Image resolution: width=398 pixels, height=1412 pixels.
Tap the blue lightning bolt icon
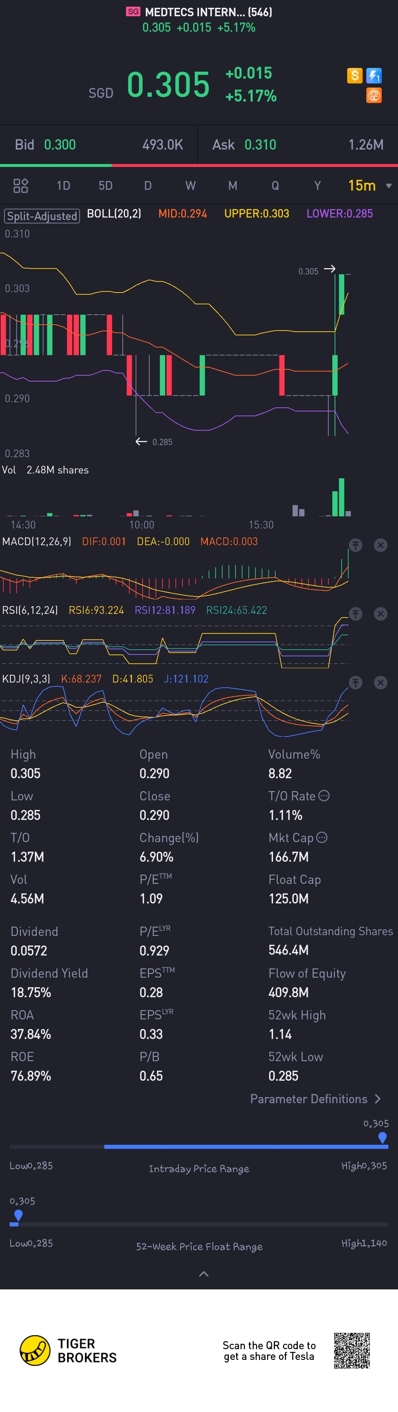point(374,76)
